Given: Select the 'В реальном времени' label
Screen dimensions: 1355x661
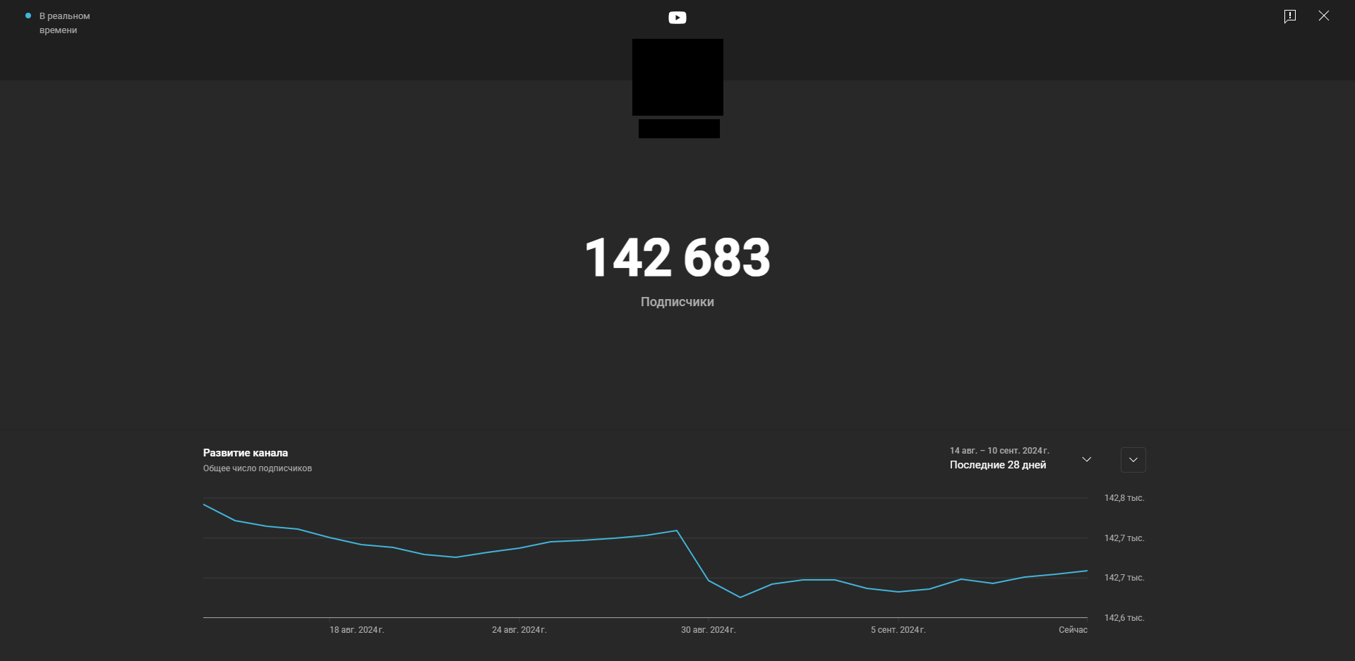Looking at the screenshot, I should (x=65, y=23).
